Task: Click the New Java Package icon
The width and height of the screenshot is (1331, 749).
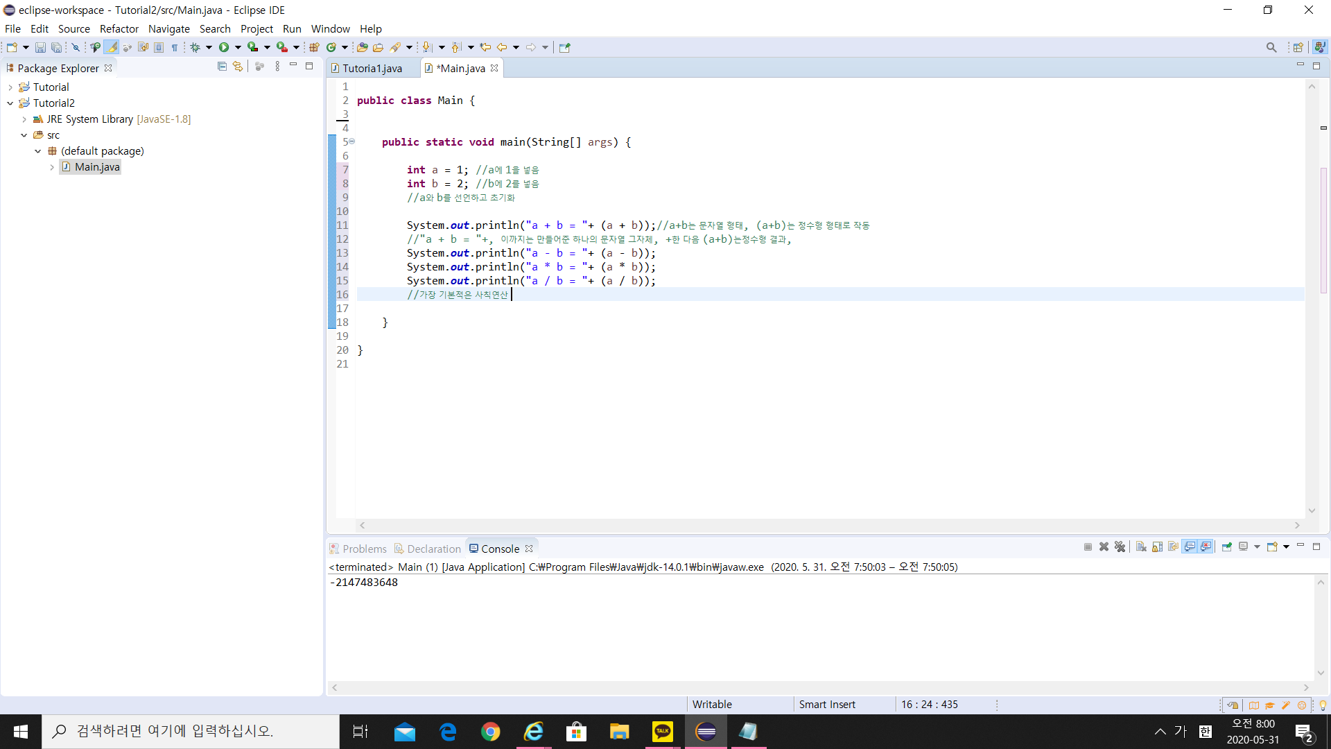Action: 314,47
